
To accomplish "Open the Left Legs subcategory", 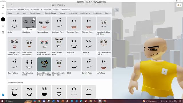I will coord(97,13).
